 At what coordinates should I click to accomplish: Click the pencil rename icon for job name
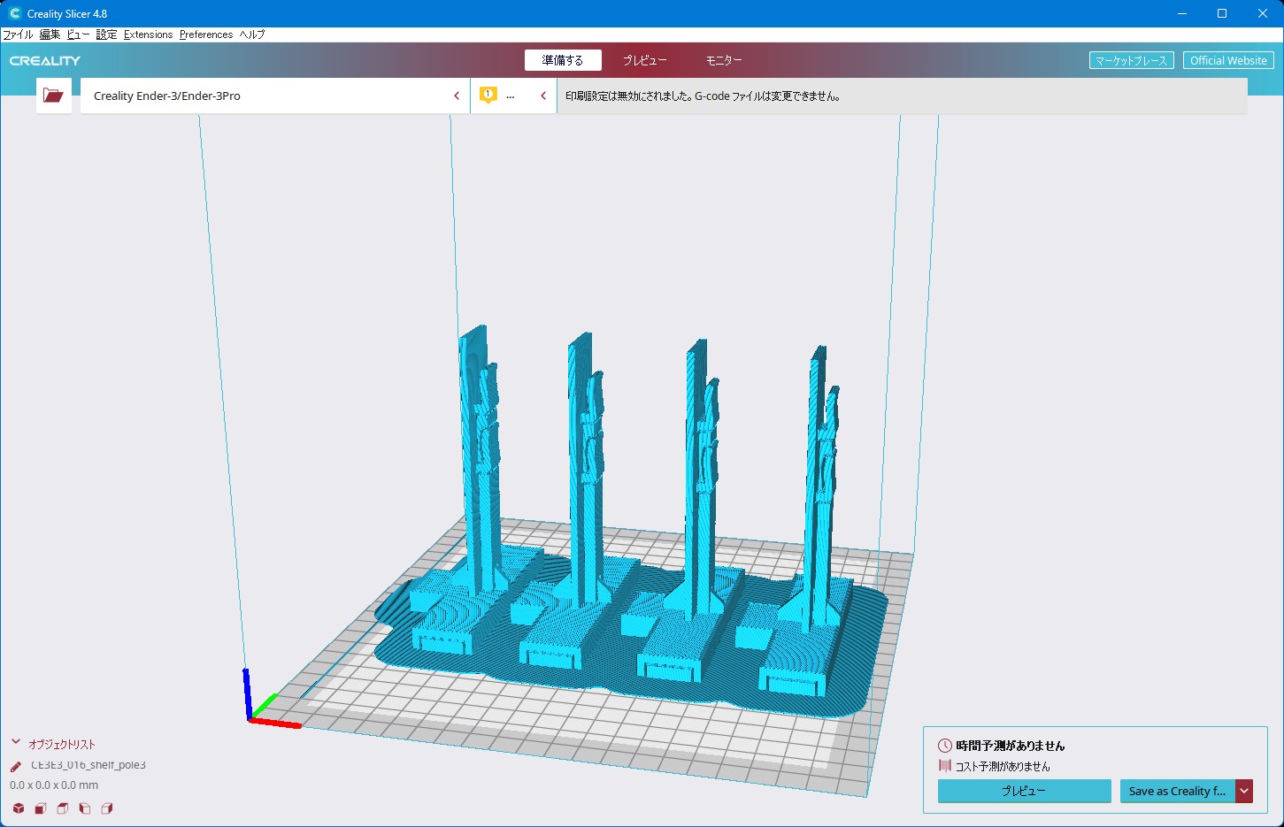(x=16, y=766)
